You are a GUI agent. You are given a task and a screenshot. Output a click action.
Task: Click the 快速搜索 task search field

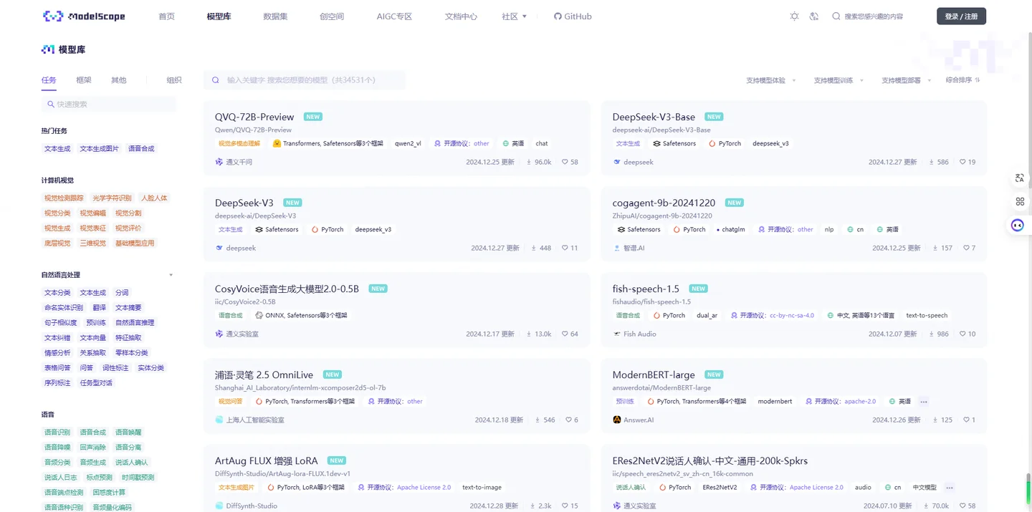click(x=108, y=105)
